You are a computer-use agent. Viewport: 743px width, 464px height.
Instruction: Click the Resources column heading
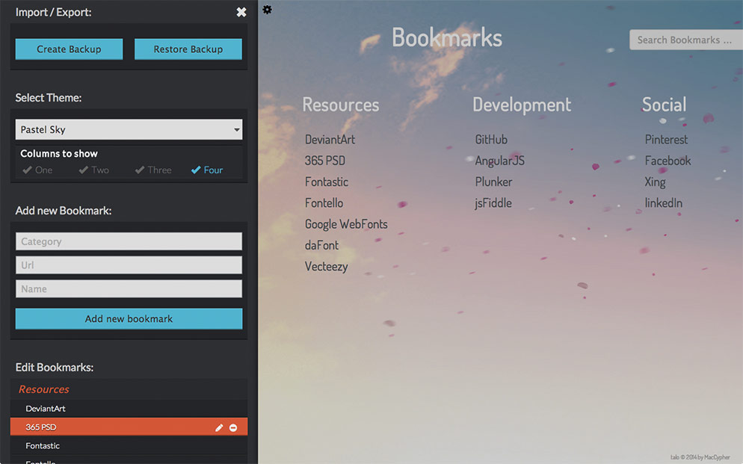coord(341,105)
